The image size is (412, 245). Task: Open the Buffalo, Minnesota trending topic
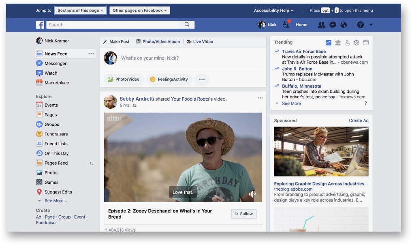tap(302, 86)
